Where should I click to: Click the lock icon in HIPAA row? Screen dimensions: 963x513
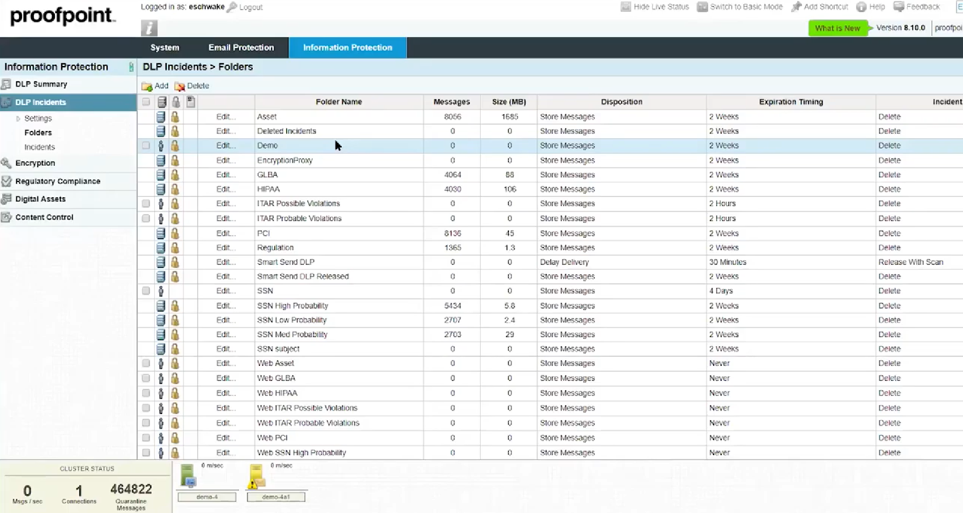pyautogui.click(x=175, y=189)
